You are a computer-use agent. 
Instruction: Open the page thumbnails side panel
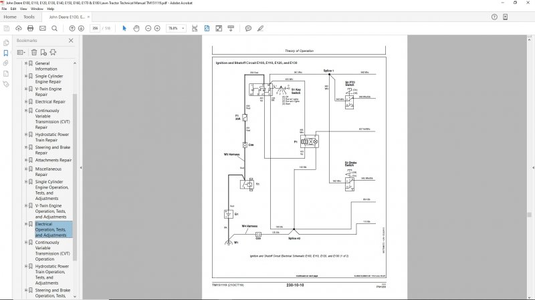(6, 43)
